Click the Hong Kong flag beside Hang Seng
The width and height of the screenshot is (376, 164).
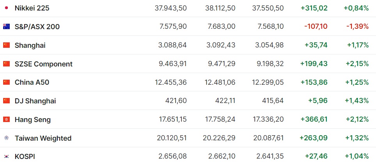[6, 119]
